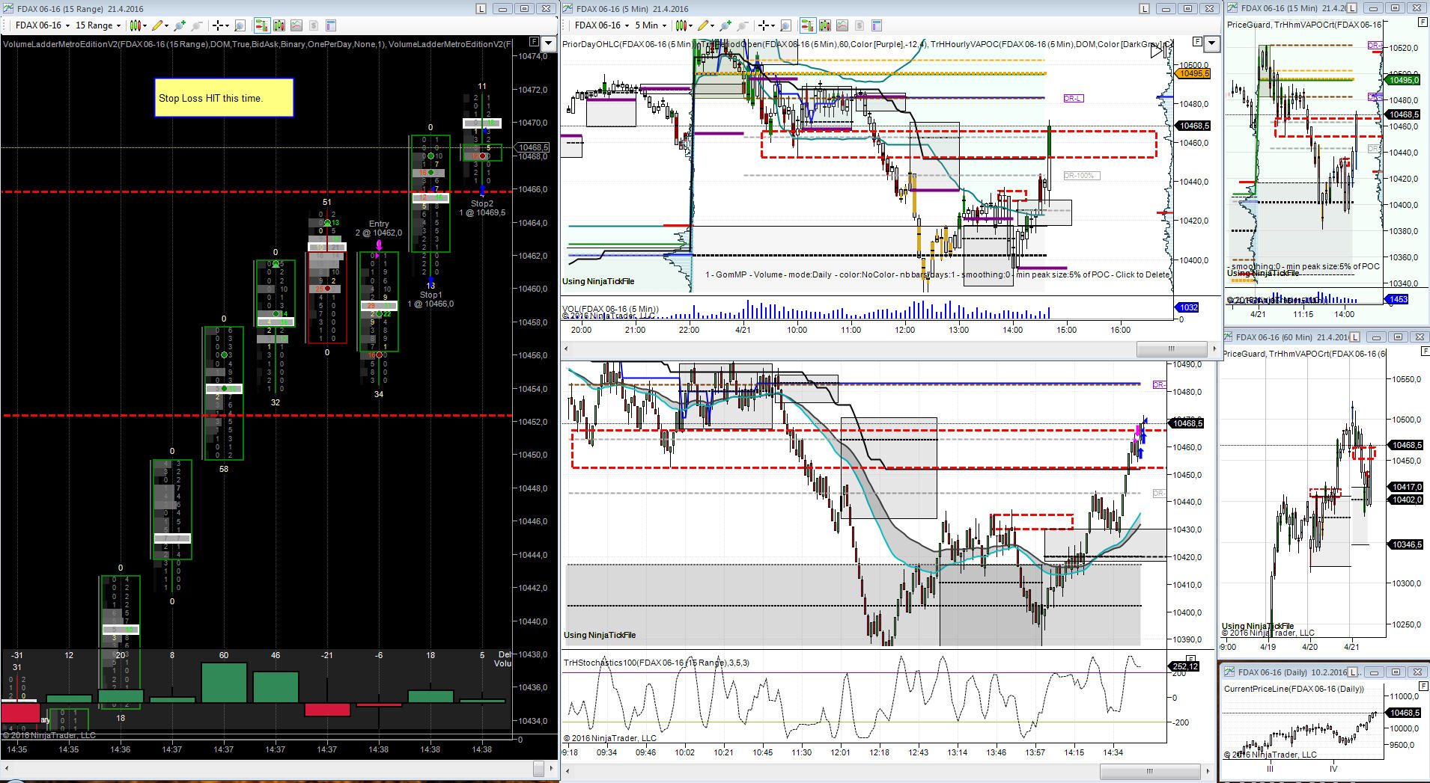This screenshot has height=783, width=1430.
Task: Click chart app icon in 5 Min title bar
Action: point(568,8)
